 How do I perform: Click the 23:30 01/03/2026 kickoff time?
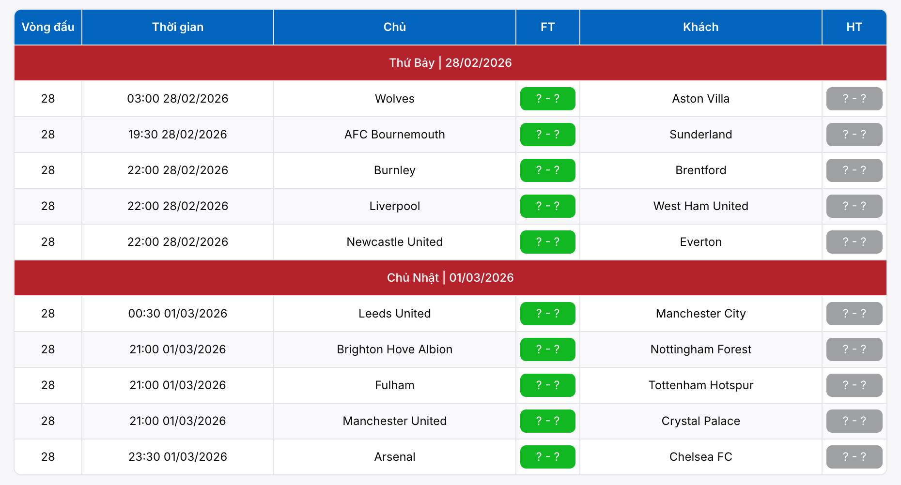coord(178,457)
